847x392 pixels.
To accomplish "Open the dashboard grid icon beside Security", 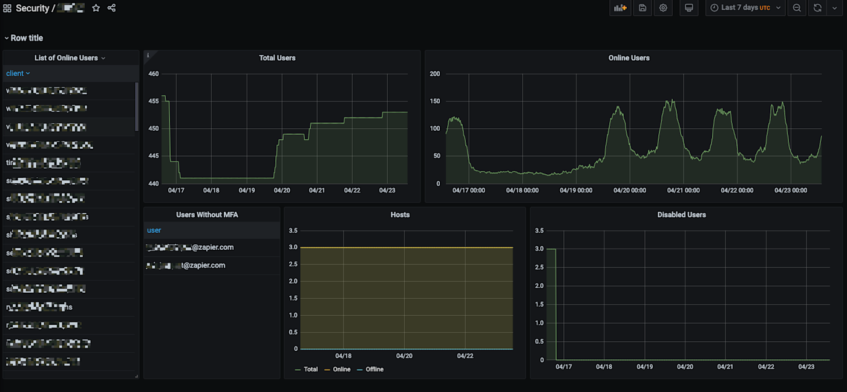I will click(7, 8).
